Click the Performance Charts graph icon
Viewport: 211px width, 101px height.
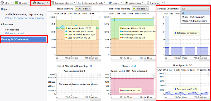[x=80, y=3]
